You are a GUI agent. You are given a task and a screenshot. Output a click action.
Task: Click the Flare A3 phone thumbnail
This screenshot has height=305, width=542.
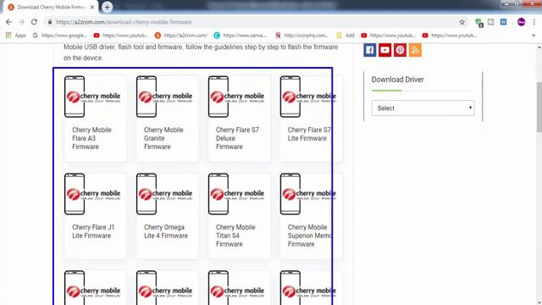(92, 97)
